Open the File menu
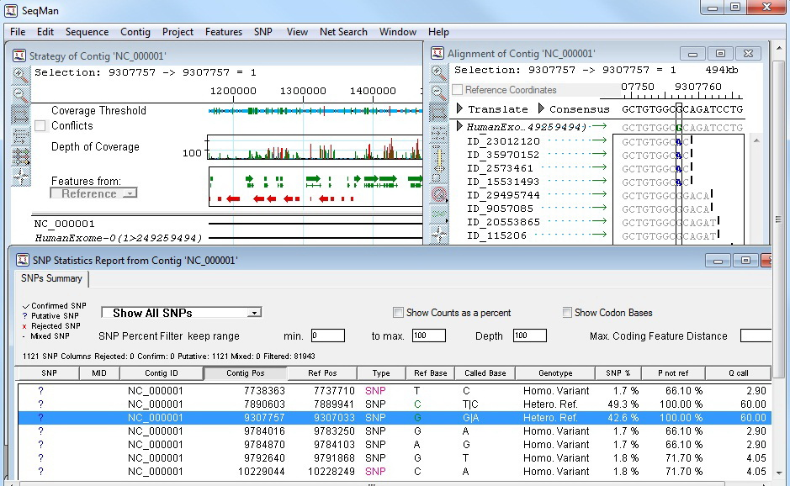 (18, 32)
